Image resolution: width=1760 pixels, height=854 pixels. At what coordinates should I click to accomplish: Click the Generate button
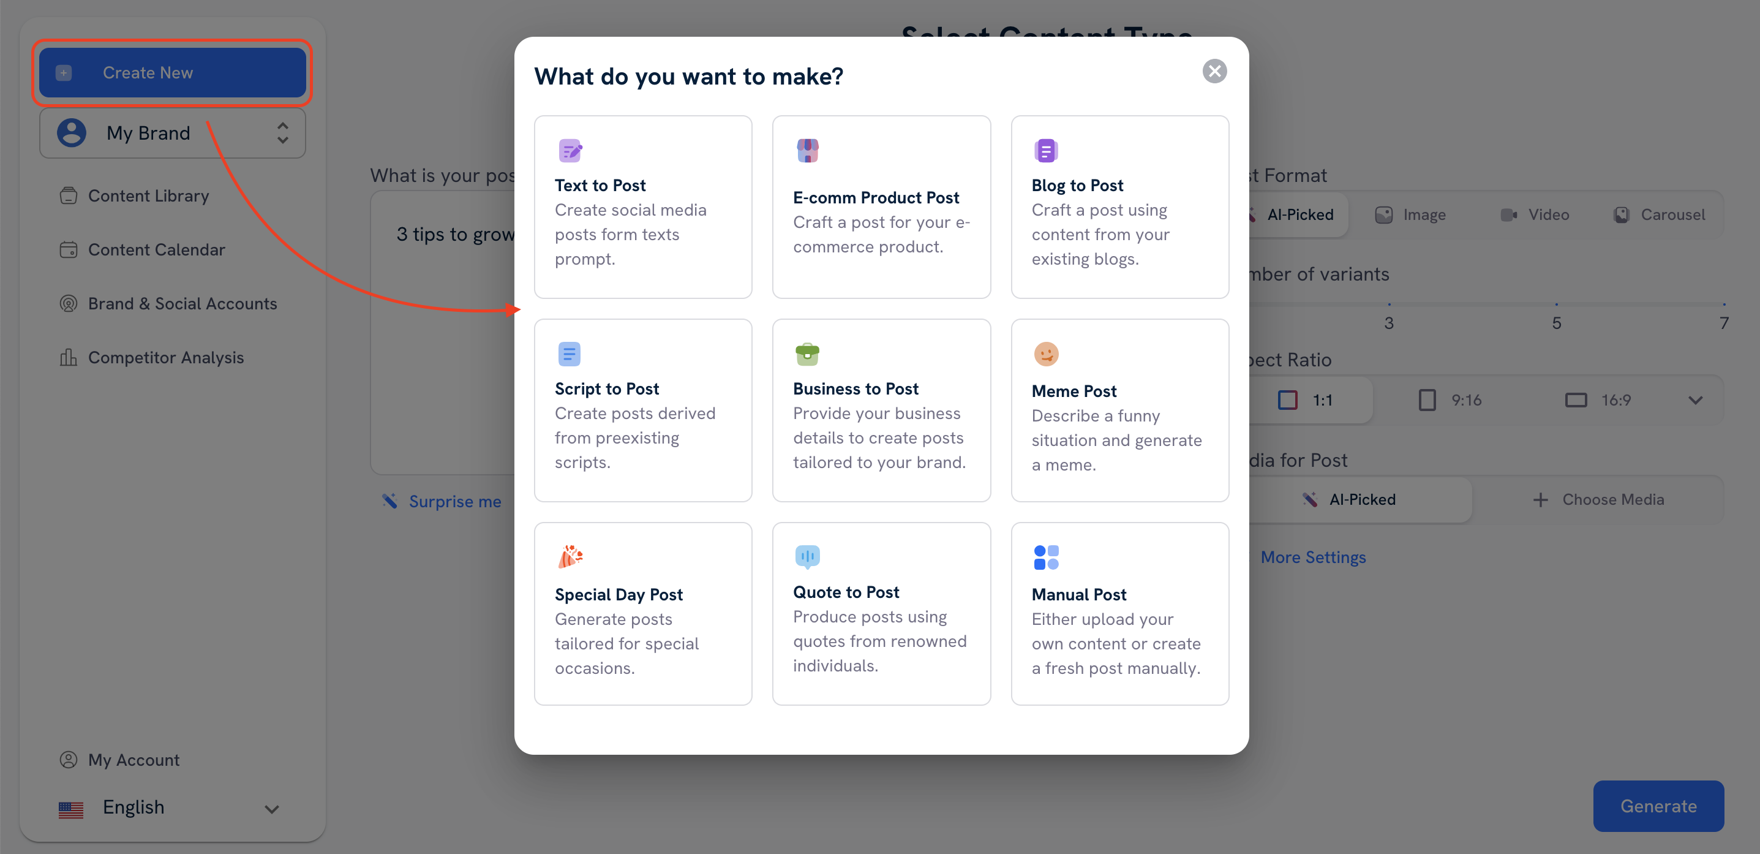[x=1659, y=804]
